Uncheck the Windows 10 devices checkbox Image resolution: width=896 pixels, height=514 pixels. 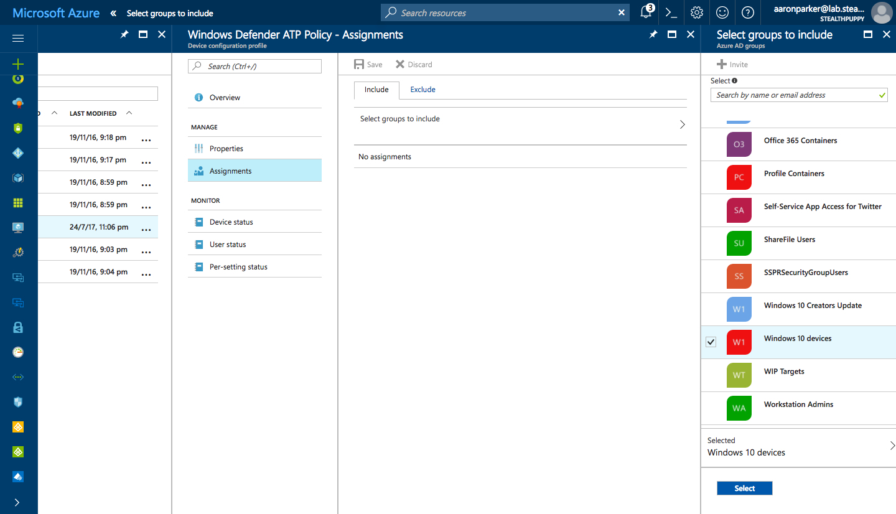[711, 342]
